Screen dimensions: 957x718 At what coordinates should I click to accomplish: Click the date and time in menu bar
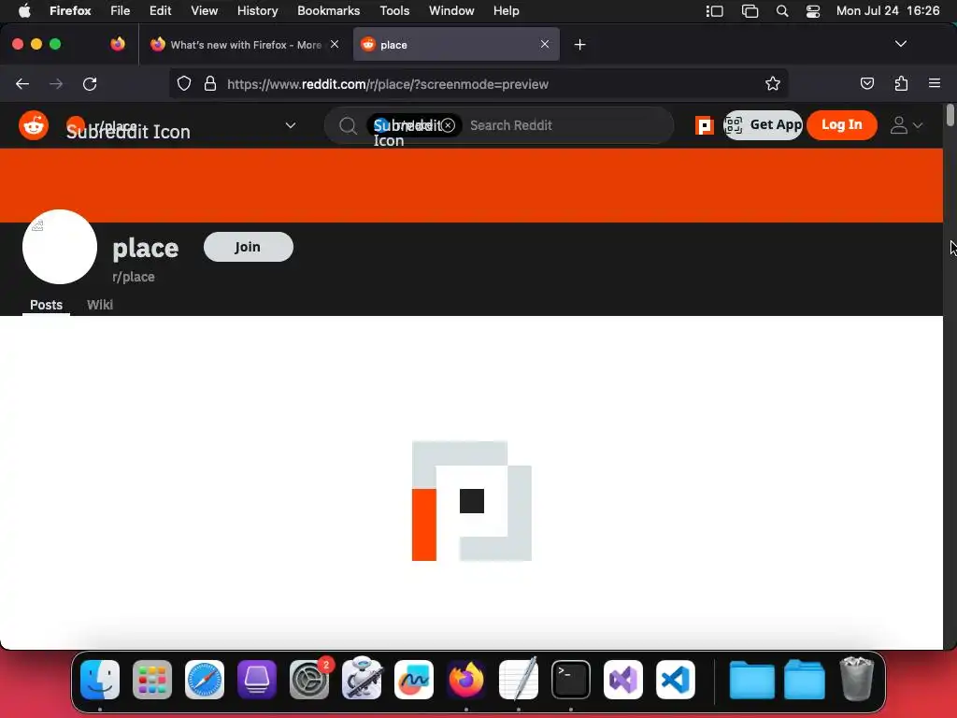click(x=888, y=10)
